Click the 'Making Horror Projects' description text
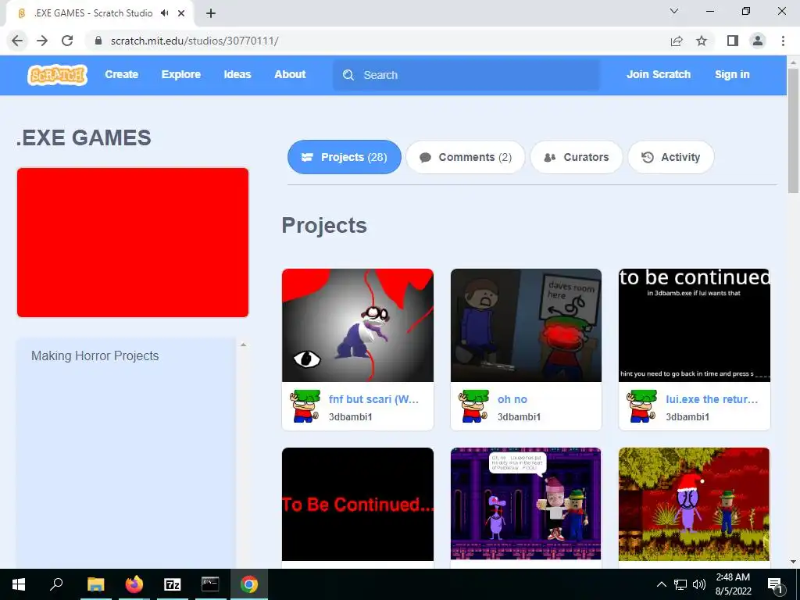Viewport: 800px width, 600px height. point(95,355)
